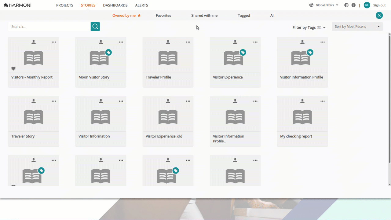Go to the Projects menu

65,5
